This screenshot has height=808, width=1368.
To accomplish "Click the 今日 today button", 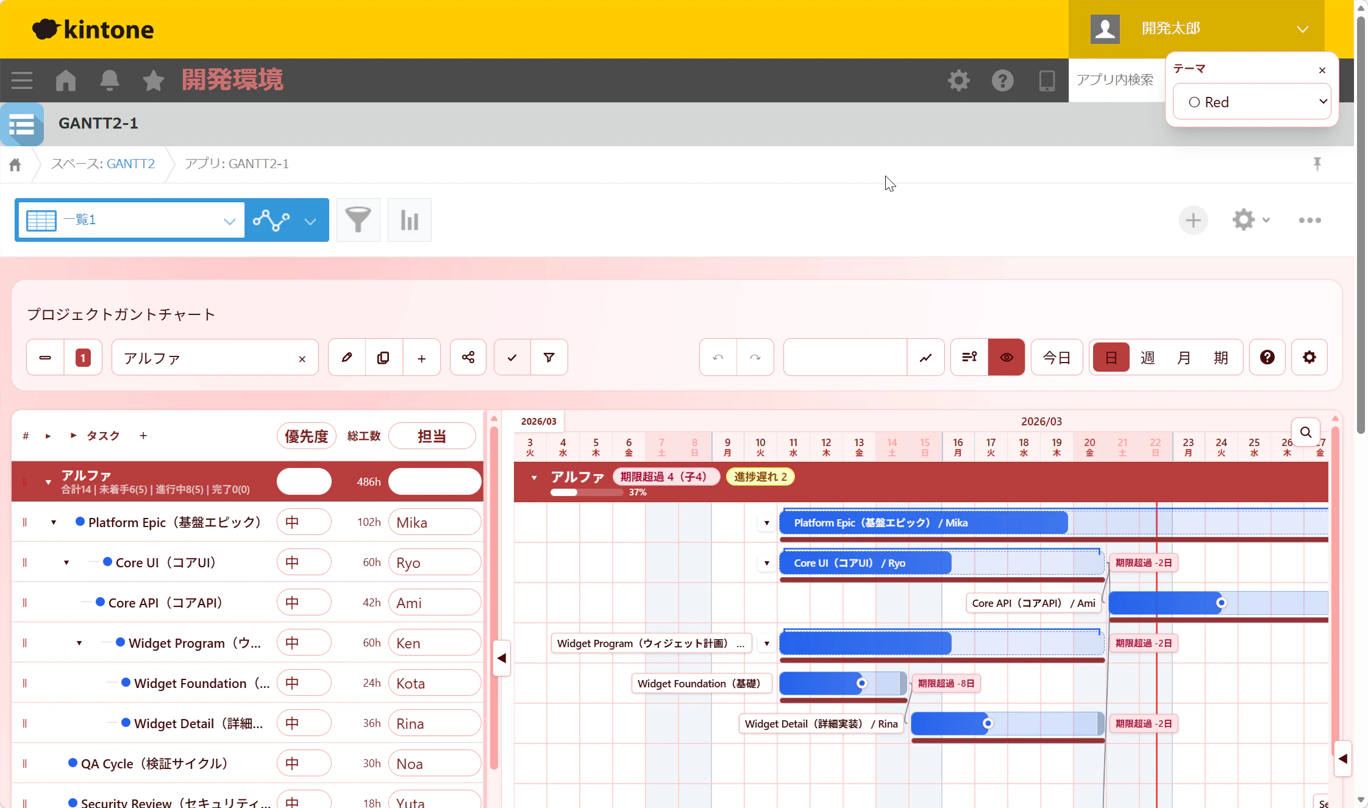I will 1056,358.
